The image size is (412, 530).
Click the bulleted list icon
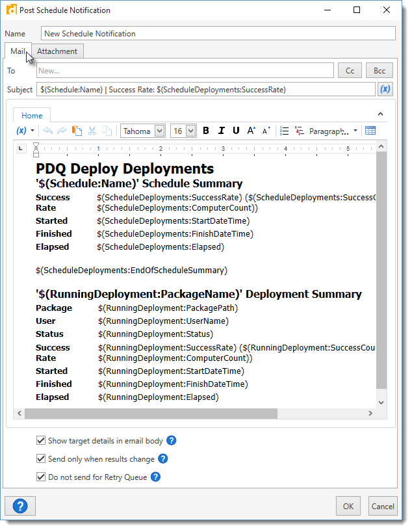tap(284, 131)
